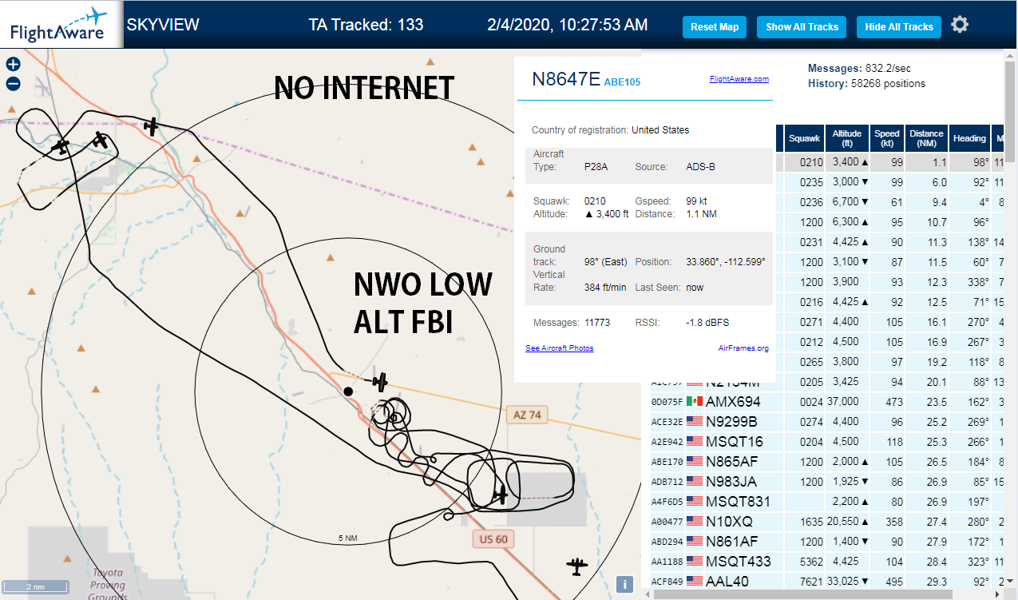Sort the table by the Squawk column
1018x600 pixels.
click(x=804, y=138)
